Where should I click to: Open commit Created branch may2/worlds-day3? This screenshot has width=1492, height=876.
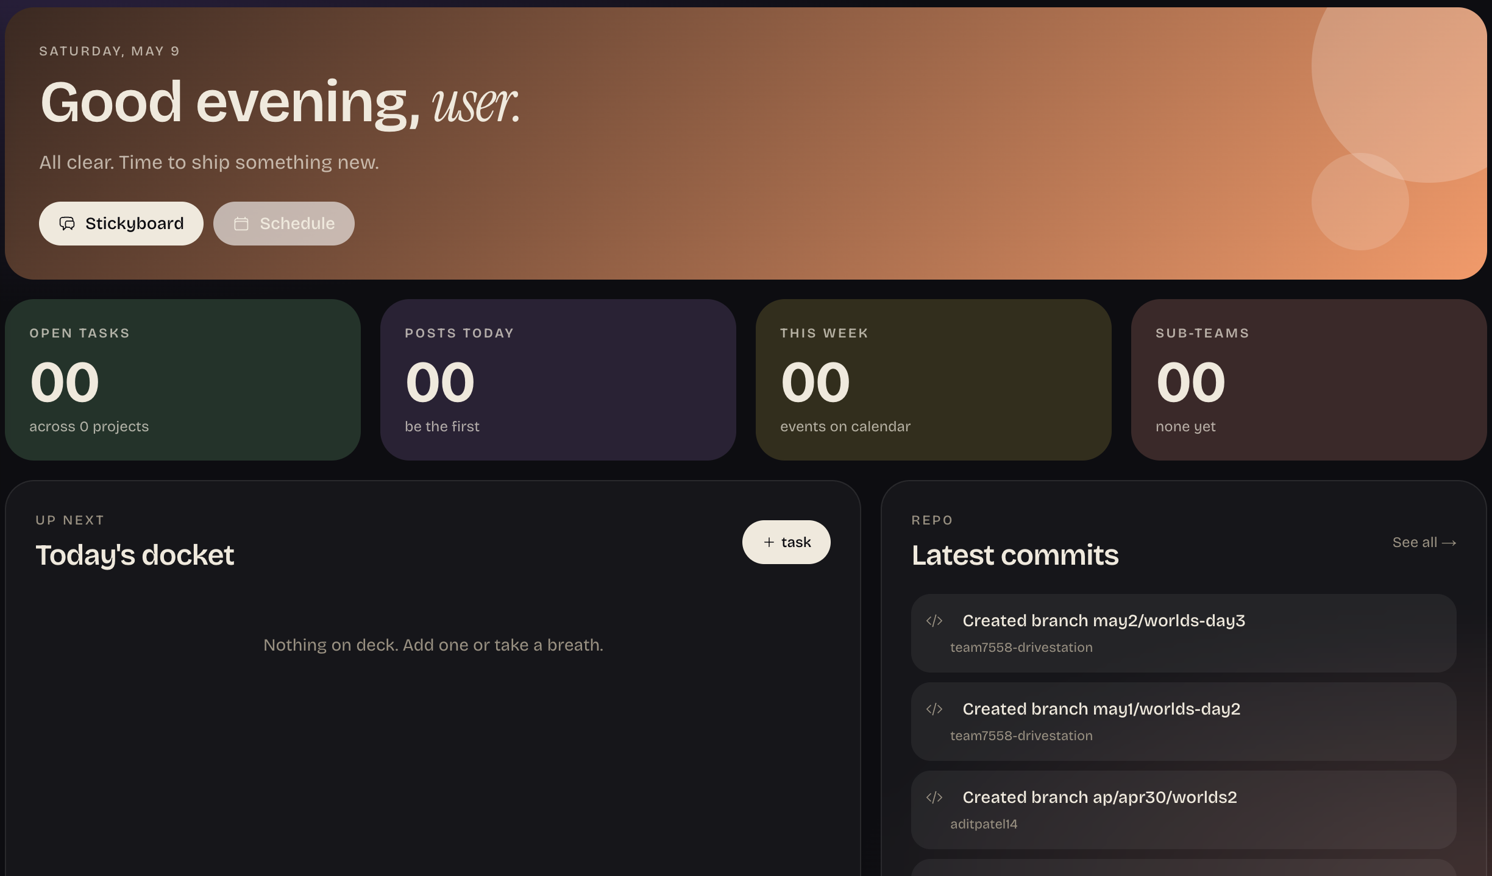[x=1184, y=633]
